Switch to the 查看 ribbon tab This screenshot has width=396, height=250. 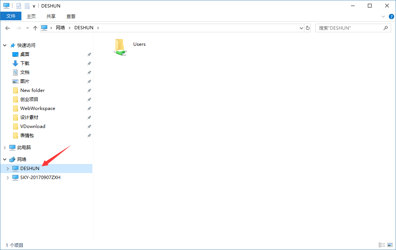coord(71,16)
